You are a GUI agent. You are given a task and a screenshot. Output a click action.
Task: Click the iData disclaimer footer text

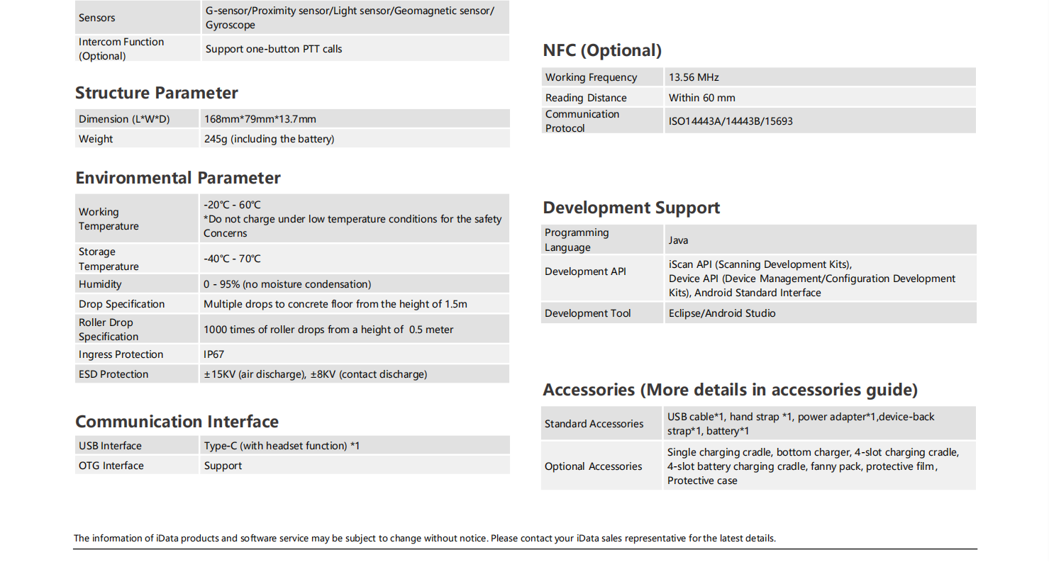coord(425,539)
